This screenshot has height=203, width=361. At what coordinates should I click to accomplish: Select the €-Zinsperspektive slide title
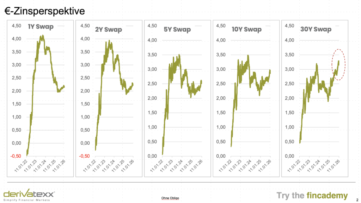[x=44, y=11]
